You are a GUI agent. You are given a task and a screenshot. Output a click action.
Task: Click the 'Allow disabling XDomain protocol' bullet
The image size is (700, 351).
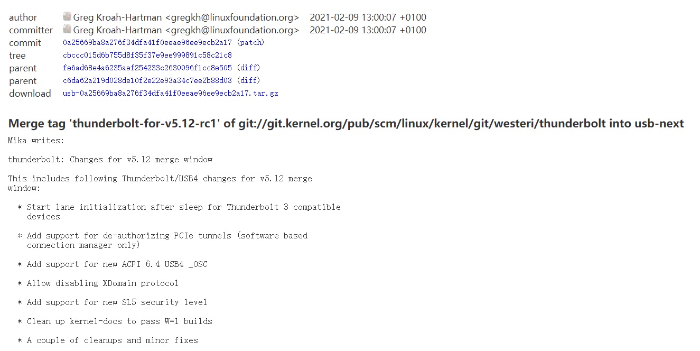tap(98, 283)
